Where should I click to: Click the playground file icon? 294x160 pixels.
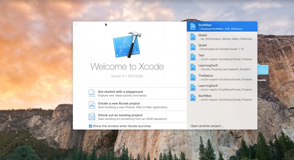(x=92, y=93)
